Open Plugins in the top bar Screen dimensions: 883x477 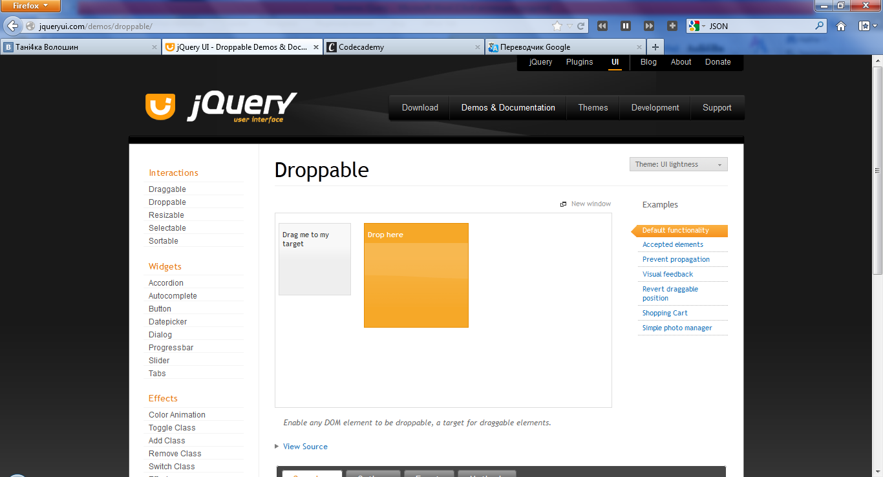[579, 62]
